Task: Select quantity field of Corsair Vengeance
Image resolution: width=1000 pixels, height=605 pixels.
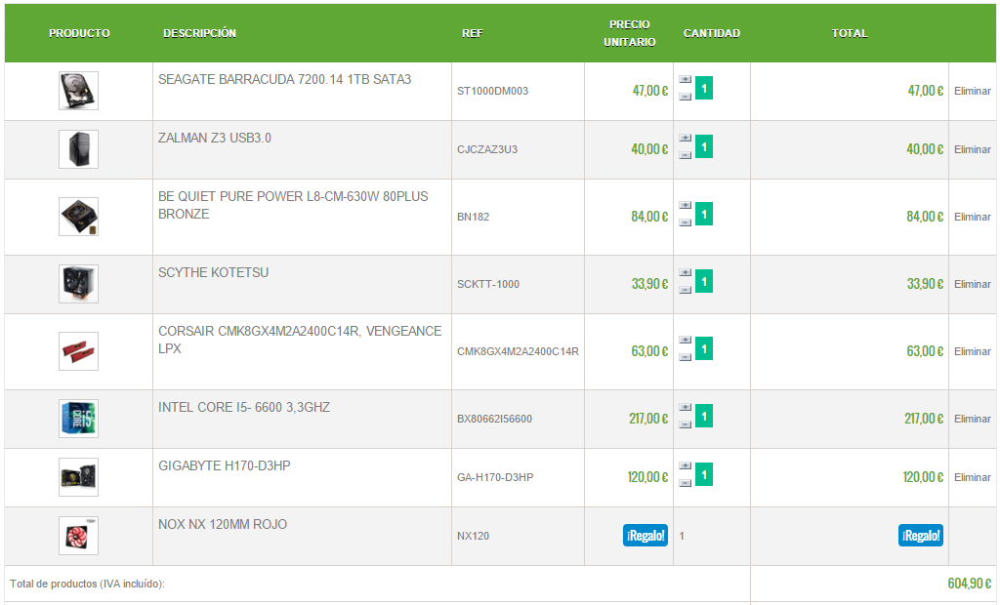Action: click(704, 348)
